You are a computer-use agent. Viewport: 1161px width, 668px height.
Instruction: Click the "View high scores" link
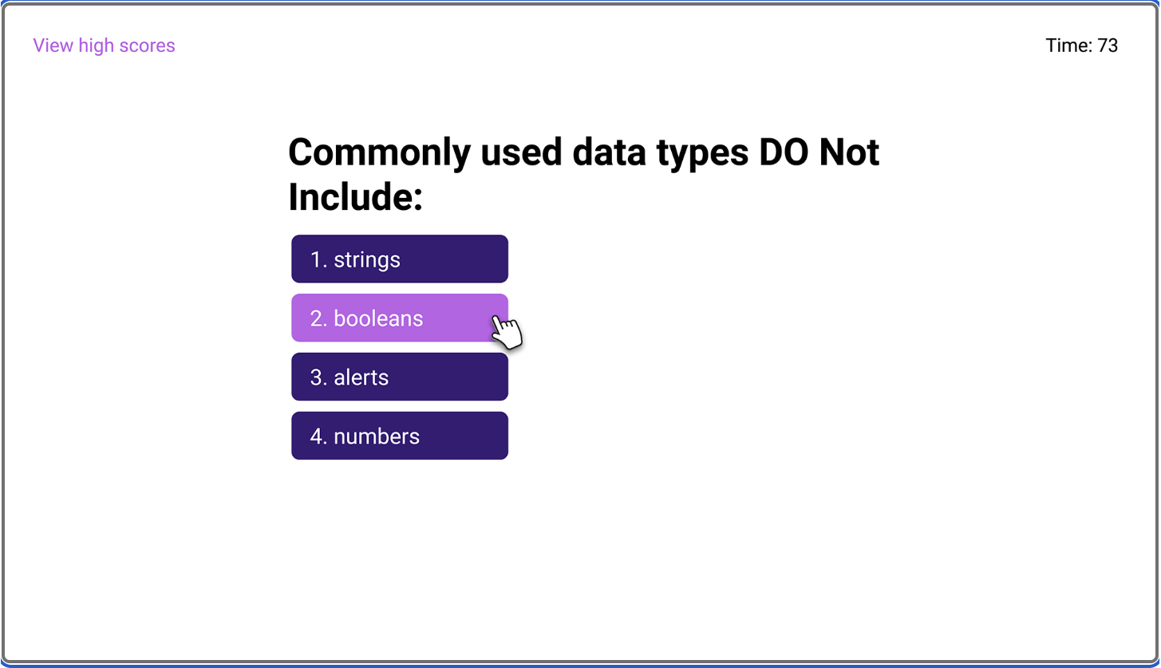104,45
